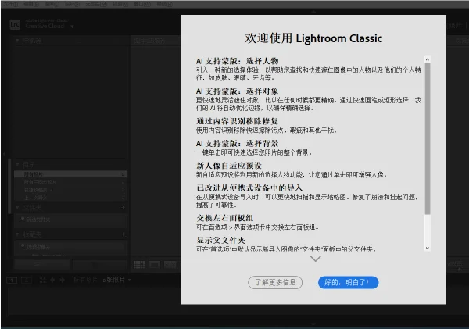Click the 交换左右面板组 heading
Screen dimensions: 469x329
coord(224,218)
